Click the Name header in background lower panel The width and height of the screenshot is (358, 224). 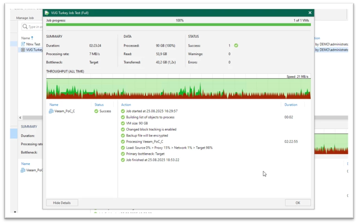point(26,164)
